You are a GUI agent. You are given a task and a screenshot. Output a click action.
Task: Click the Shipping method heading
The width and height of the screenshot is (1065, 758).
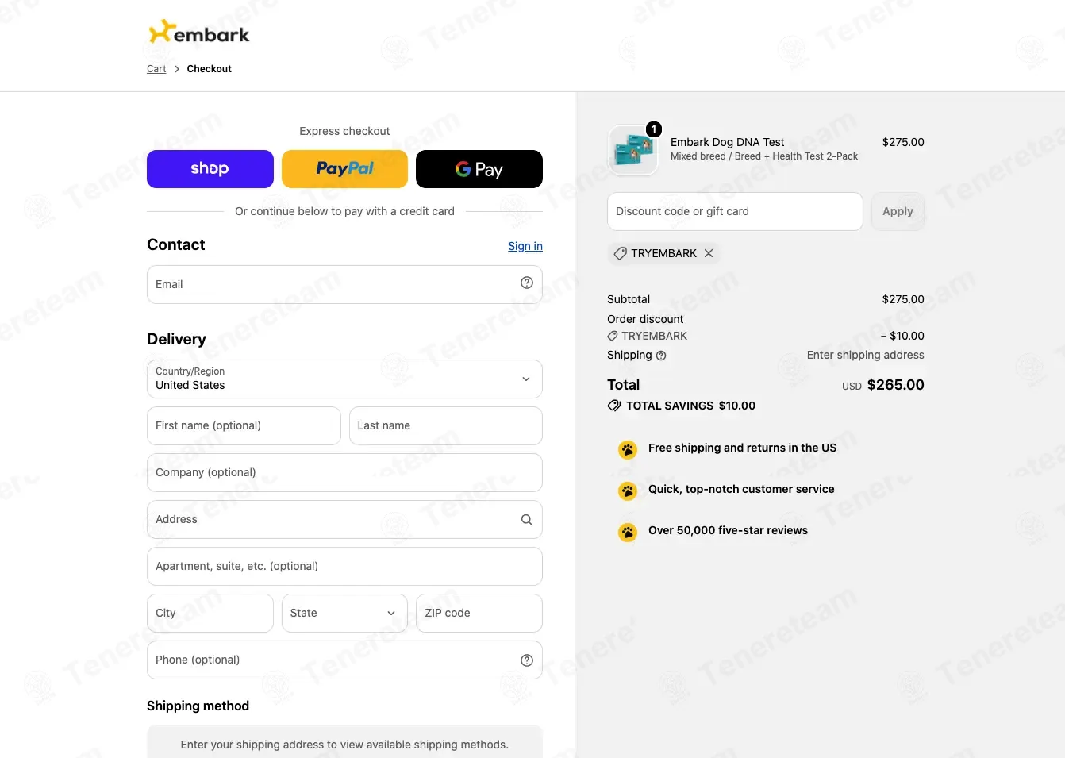click(x=198, y=706)
